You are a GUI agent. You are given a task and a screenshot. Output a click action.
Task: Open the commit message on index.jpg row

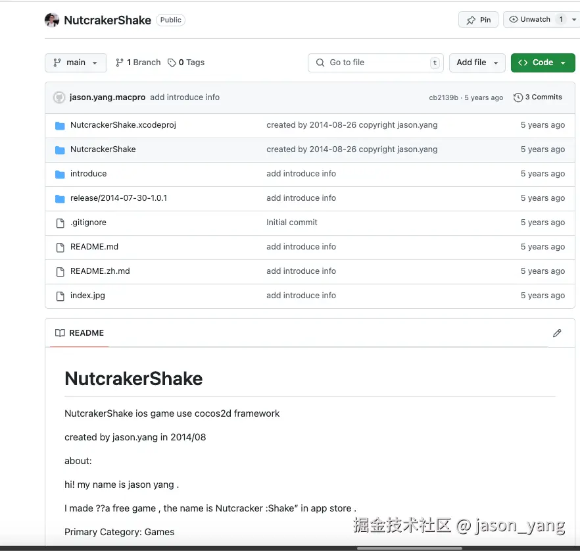tap(301, 296)
